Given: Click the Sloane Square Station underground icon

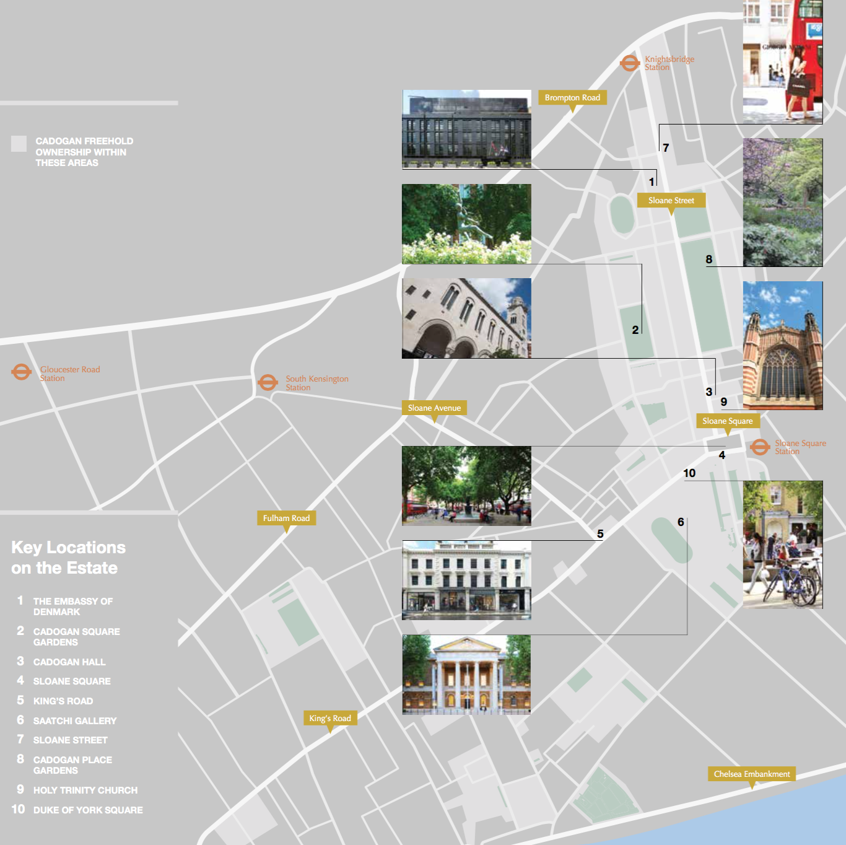Looking at the screenshot, I should click(x=759, y=447).
